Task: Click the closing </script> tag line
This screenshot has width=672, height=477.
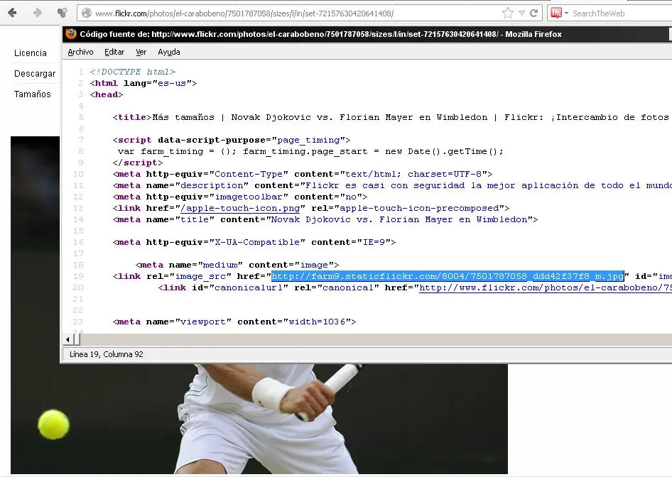Action: [x=138, y=163]
